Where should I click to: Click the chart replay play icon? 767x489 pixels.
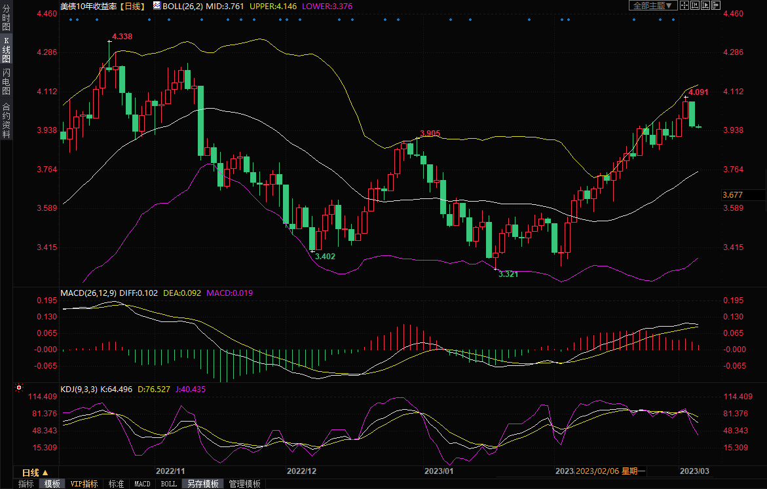tap(705, 5)
